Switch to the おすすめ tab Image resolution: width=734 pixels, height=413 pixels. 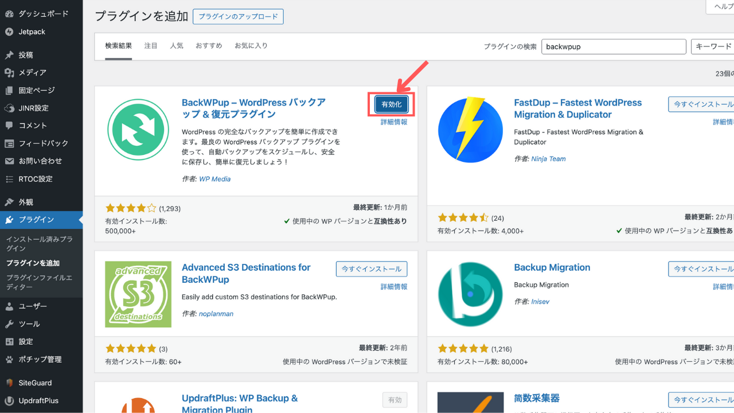pyautogui.click(x=209, y=46)
